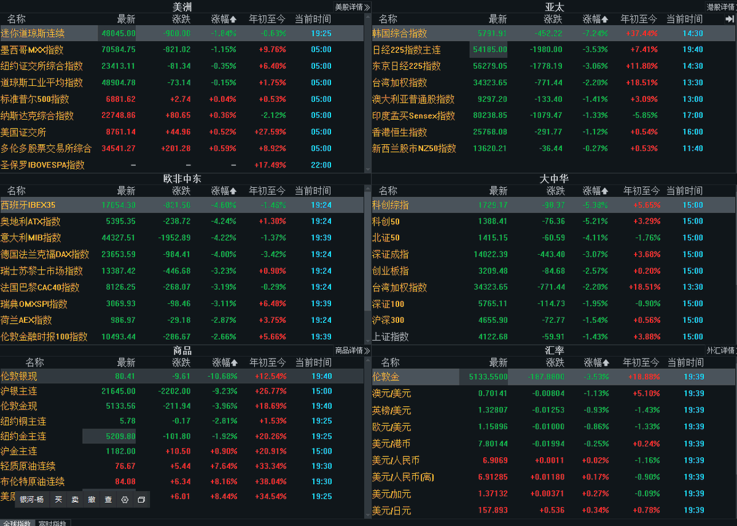Select 日经225指数主连 row
The image size is (737, 526).
pos(553,50)
